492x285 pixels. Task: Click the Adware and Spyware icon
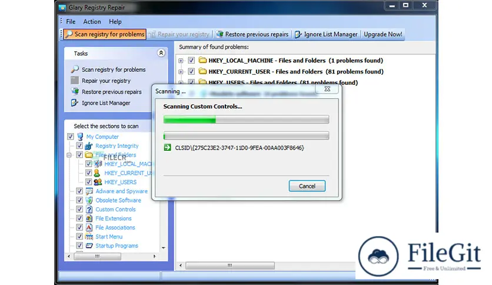click(89, 191)
